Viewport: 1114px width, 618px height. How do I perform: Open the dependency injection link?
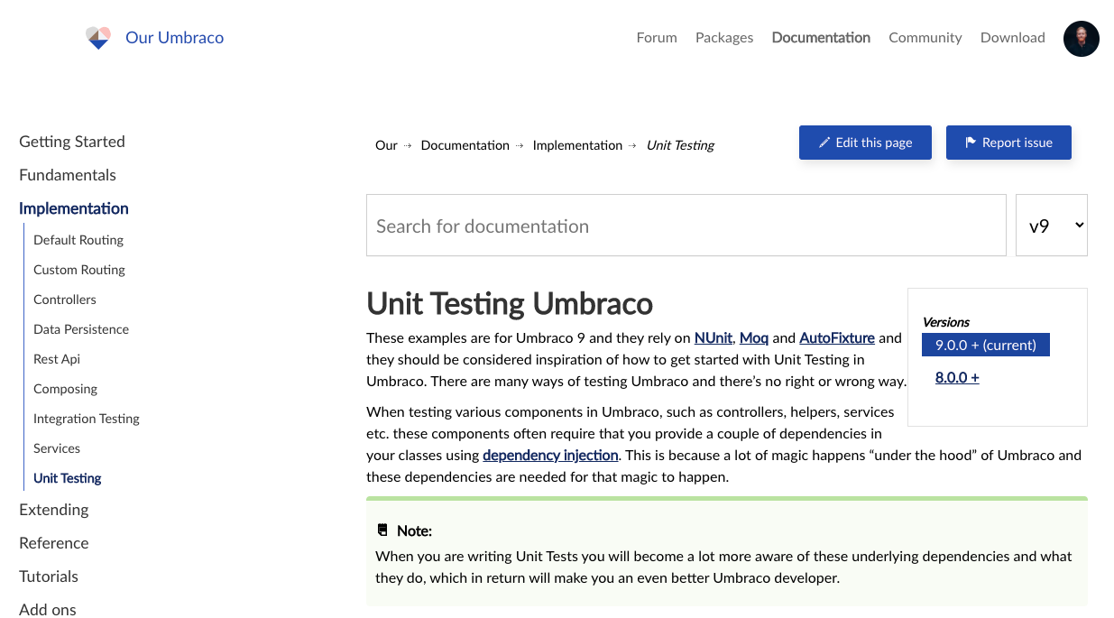point(550,456)
